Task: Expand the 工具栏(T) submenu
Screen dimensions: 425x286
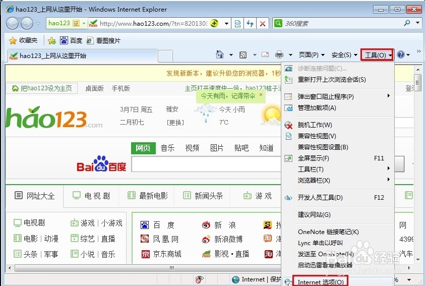Action: click(389, 168)
